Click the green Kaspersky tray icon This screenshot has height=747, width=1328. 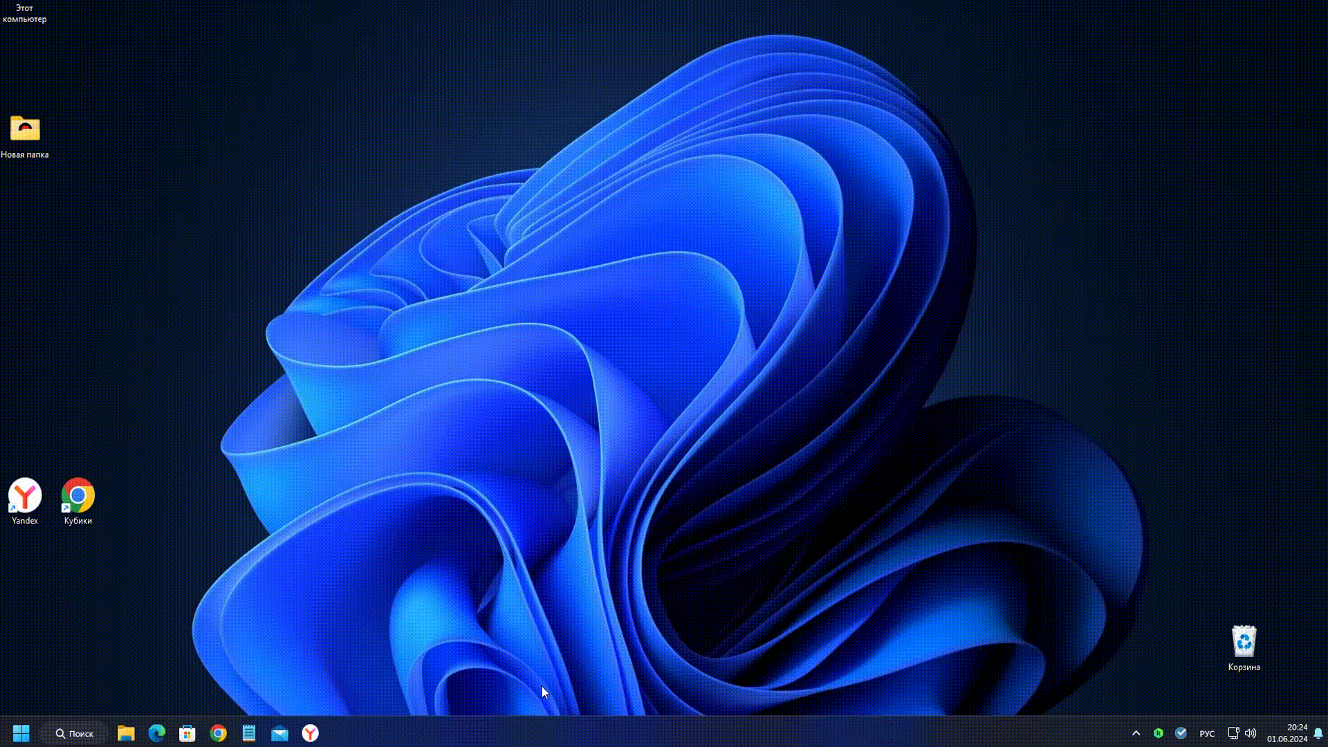[x=1159, y=733]
